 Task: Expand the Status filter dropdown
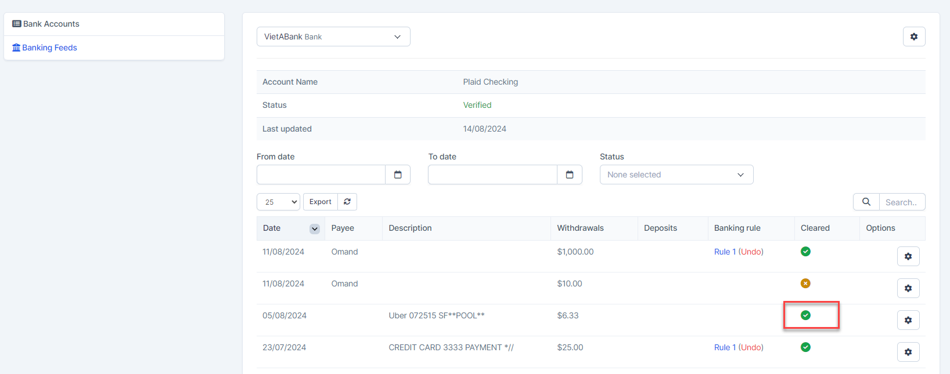click(676, 175)
